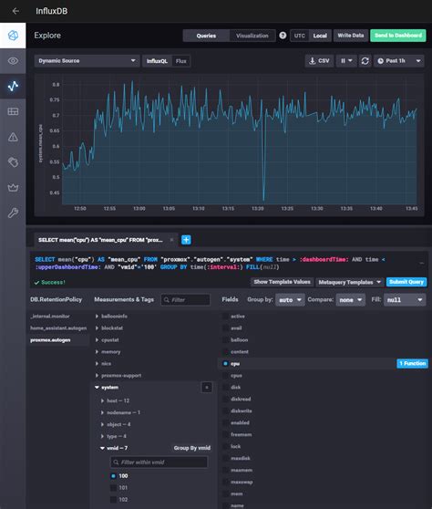432x509 pixels.
Task: Open the Past 1h time range dropdown
Action: [399, 61]
